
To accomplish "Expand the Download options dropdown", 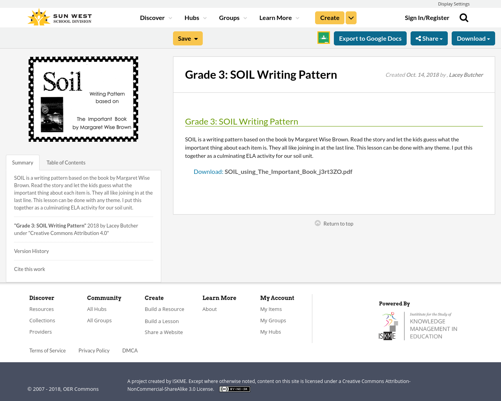I will pos(473,38).
